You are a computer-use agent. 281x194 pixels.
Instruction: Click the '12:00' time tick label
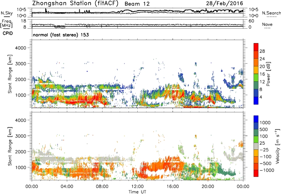137,187
